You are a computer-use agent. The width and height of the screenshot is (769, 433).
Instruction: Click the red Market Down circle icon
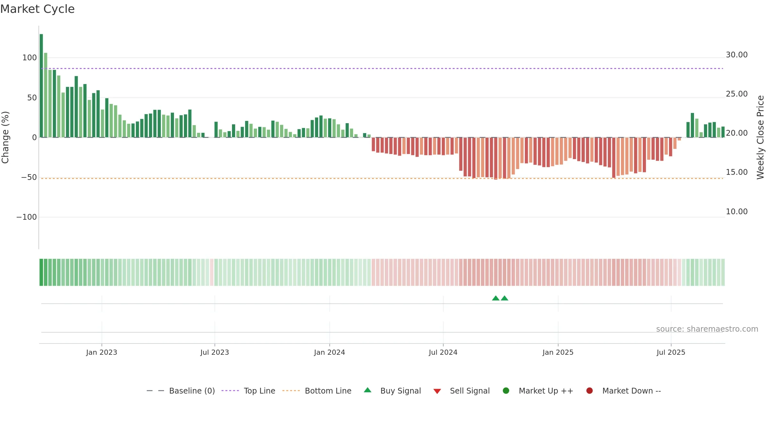tap(589, 391)
